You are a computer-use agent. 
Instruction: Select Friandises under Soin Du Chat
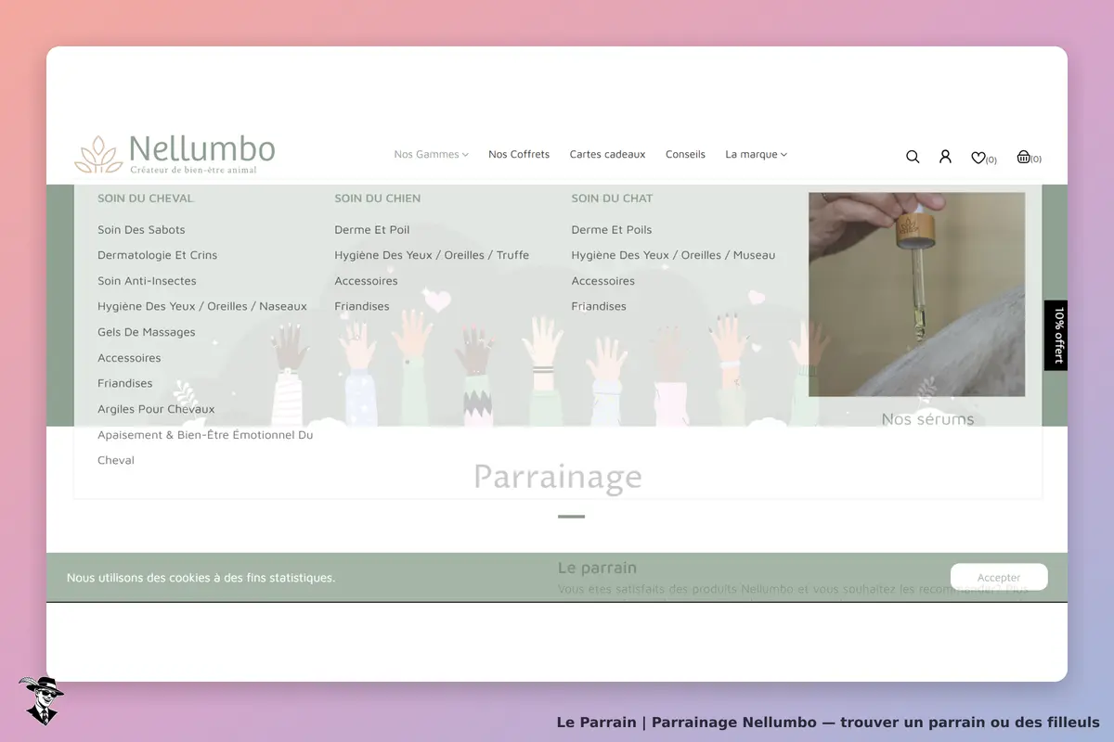(x=599, y=306)
